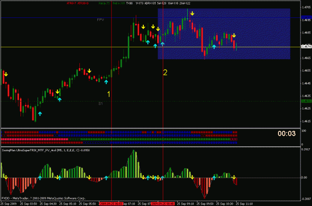Click the cyan arrow just left of the number 1 label
The image size is (312, 206).
click(106, 82)
